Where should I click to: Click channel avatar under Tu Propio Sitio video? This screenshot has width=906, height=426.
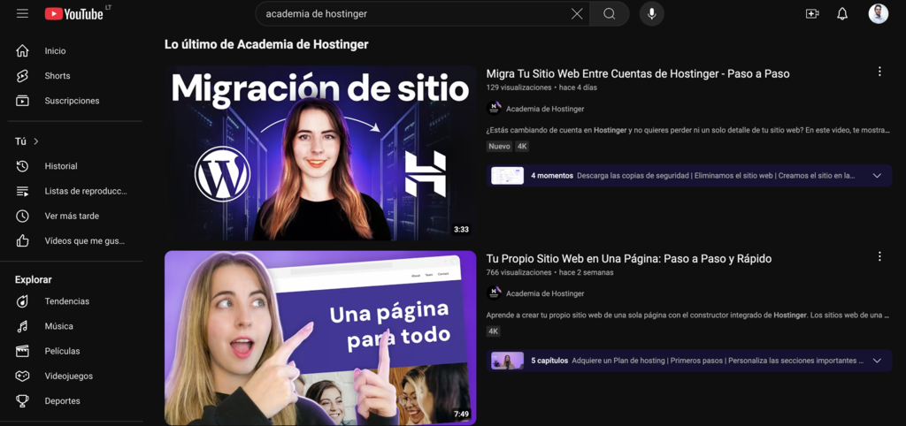point(494,293)
